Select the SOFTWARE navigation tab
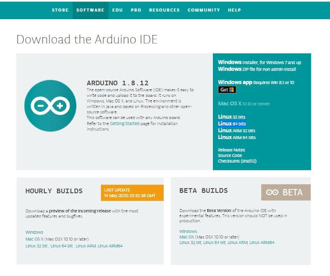The height and width of the screenshot is (276, 330). point(90,10)
